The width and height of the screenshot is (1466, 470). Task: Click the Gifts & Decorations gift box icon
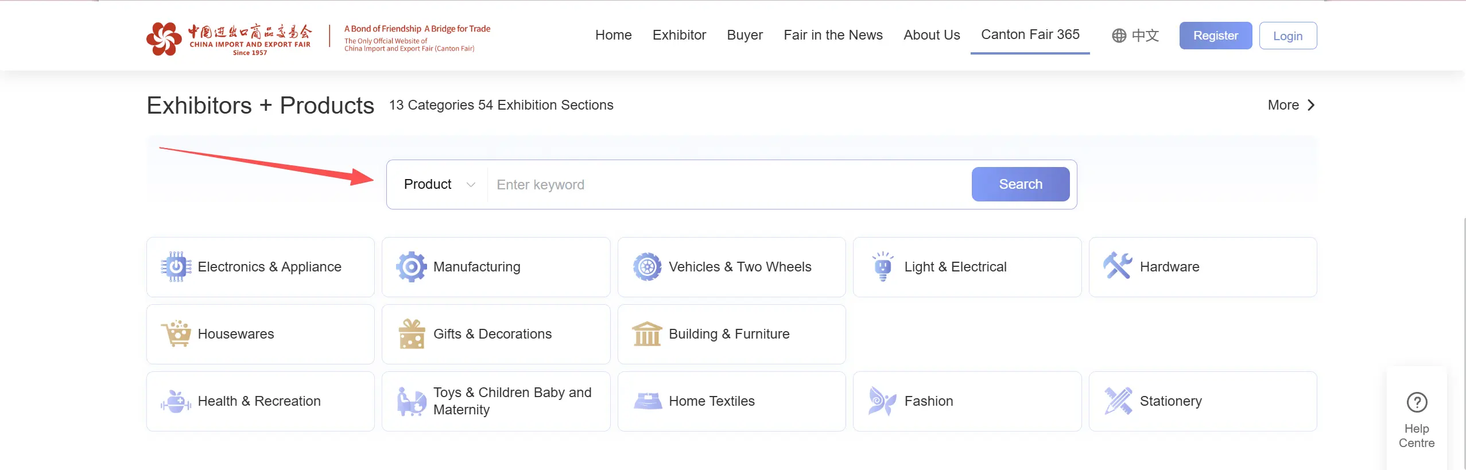tap(412, 334)
